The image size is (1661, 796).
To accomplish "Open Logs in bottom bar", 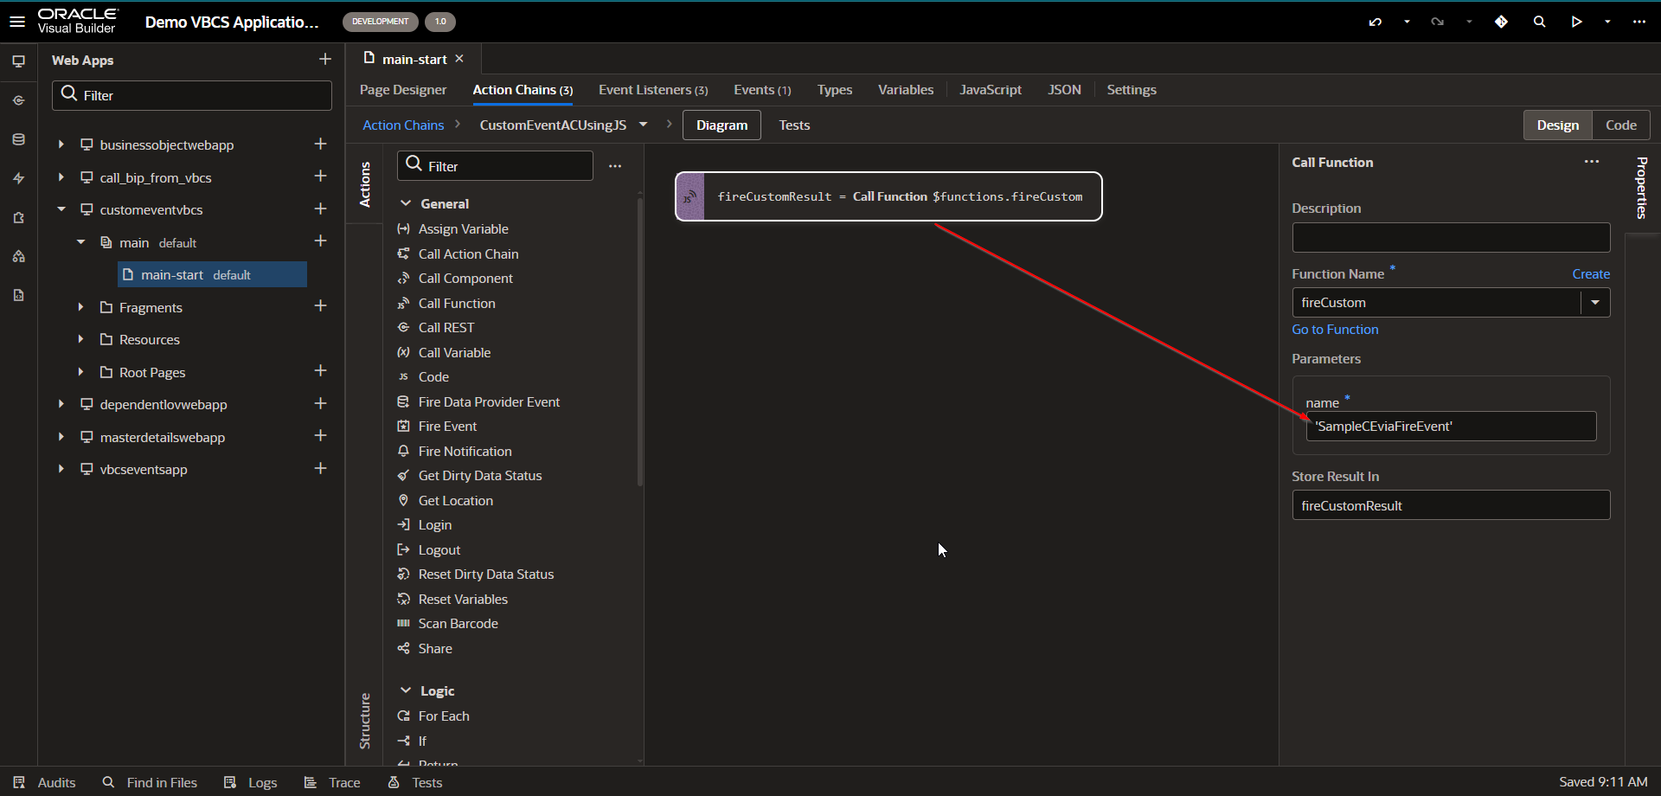I will (x=251, y=782).
